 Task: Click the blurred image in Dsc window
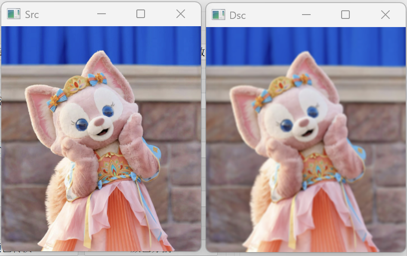pos(306,140)
